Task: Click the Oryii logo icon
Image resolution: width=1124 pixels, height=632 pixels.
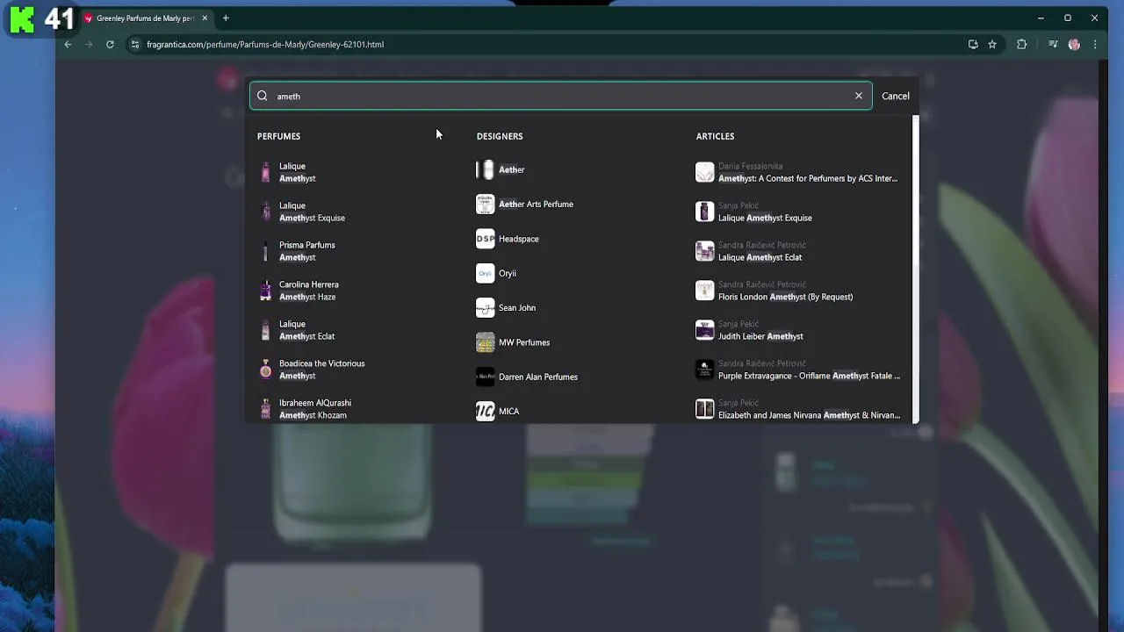Action: [x=486, y=273]
